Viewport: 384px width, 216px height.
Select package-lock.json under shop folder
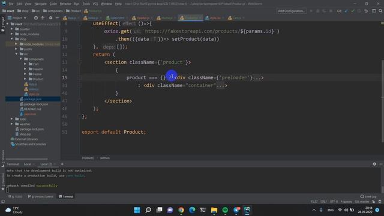pyautogui.click(x=36, y=104)
